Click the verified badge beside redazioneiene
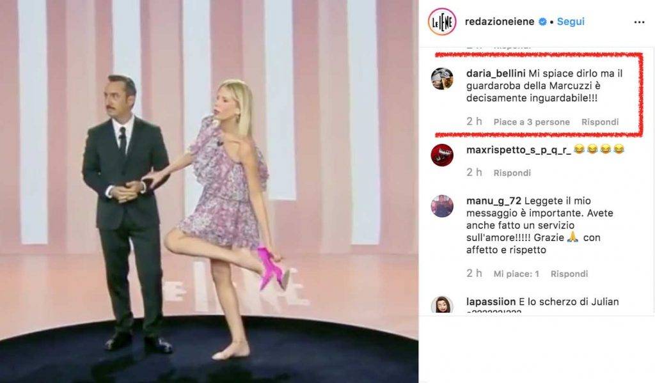 [542, 22]
